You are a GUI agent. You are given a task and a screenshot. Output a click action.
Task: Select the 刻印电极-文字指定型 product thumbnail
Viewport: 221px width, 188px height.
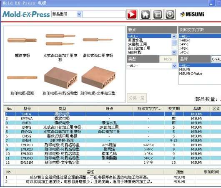(98, 77)
